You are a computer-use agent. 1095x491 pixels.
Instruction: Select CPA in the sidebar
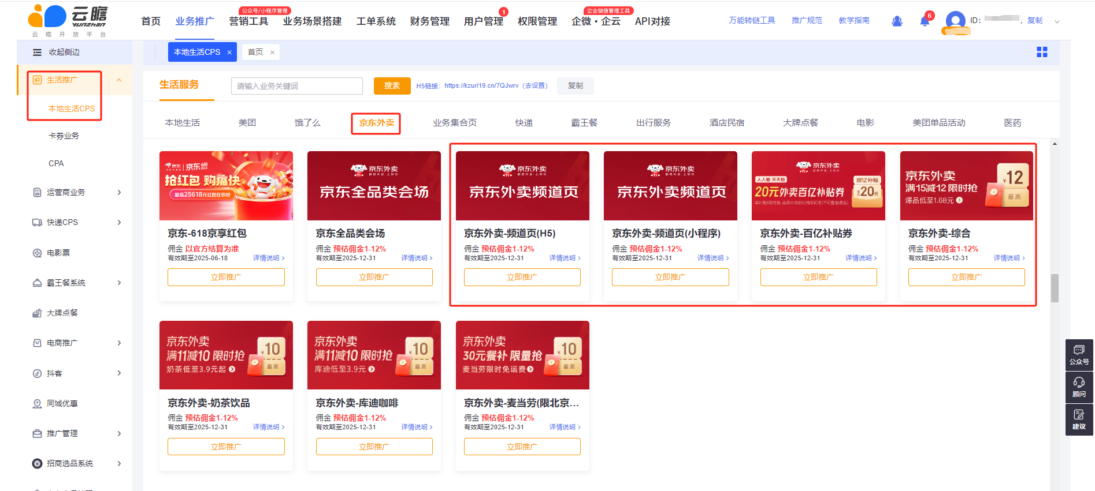pos(56,163)
